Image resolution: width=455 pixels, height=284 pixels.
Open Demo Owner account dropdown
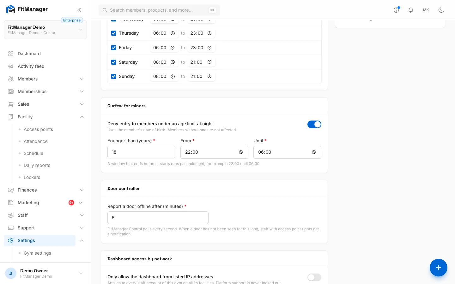45,273
